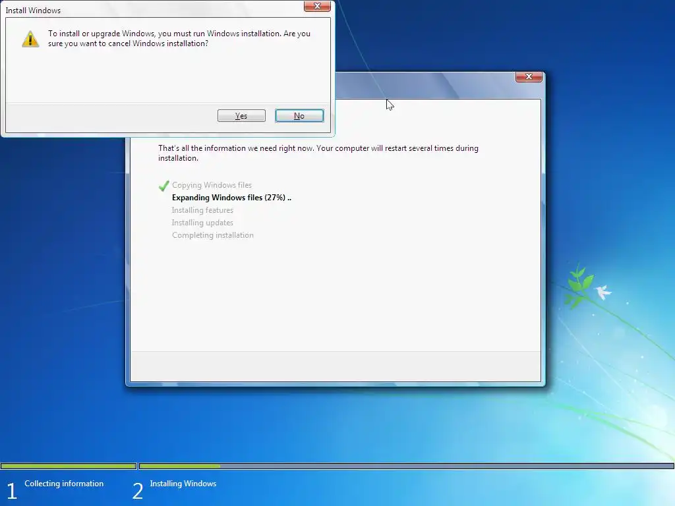Click the yellow warning triangle icon
675x506 pixels.
30,39
